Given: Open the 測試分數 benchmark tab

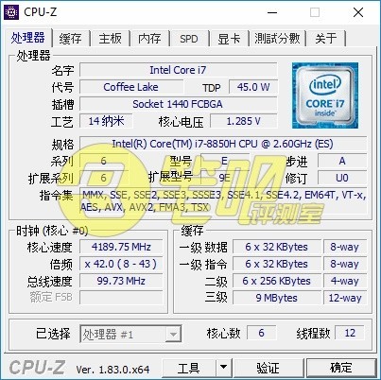Looking at the screenshot, I should pyautogui.click(x=277, y=39).
